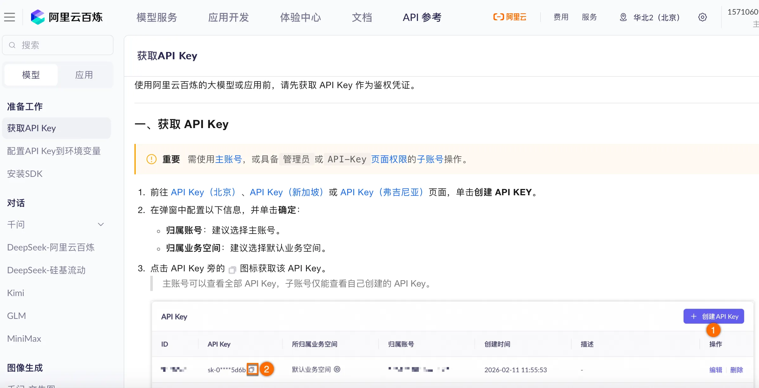Click the 华北2 region location icon
The image size is (759, 388).
coord(623,17)
